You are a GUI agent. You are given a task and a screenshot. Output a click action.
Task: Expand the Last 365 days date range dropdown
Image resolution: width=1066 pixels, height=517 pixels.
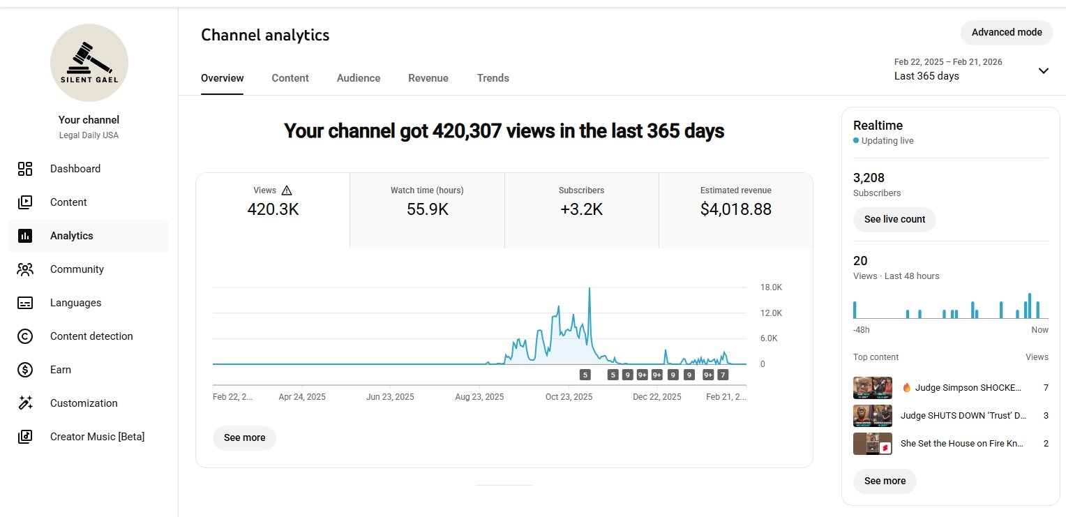pyautogui.click(x=1043, y=70)
